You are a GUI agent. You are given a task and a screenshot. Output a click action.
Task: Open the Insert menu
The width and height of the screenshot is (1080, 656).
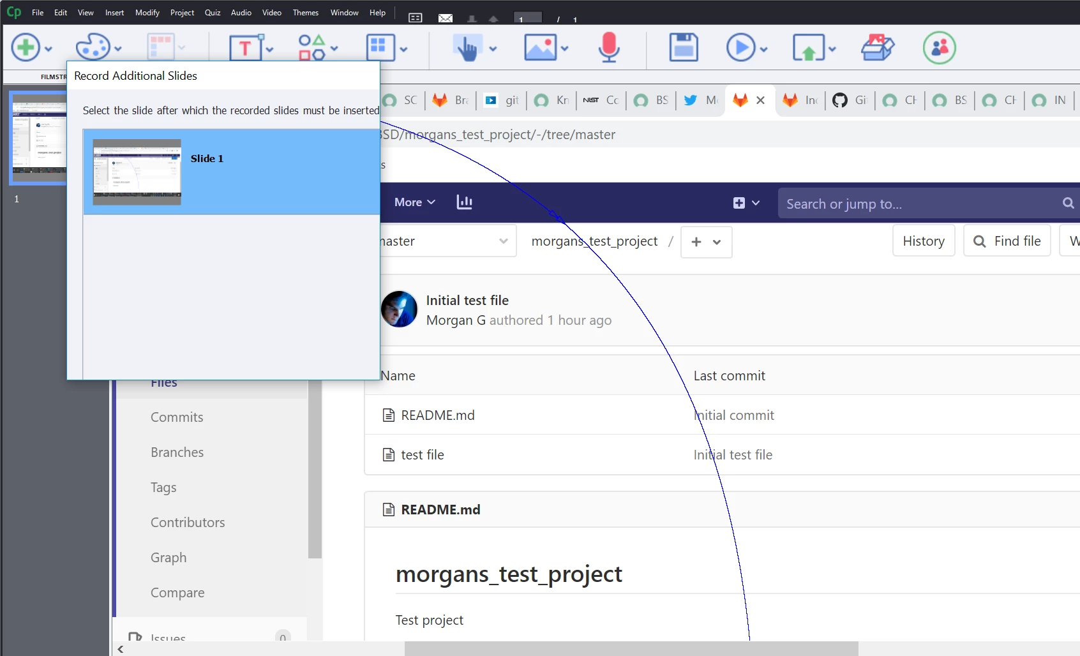tap(115, 13)
